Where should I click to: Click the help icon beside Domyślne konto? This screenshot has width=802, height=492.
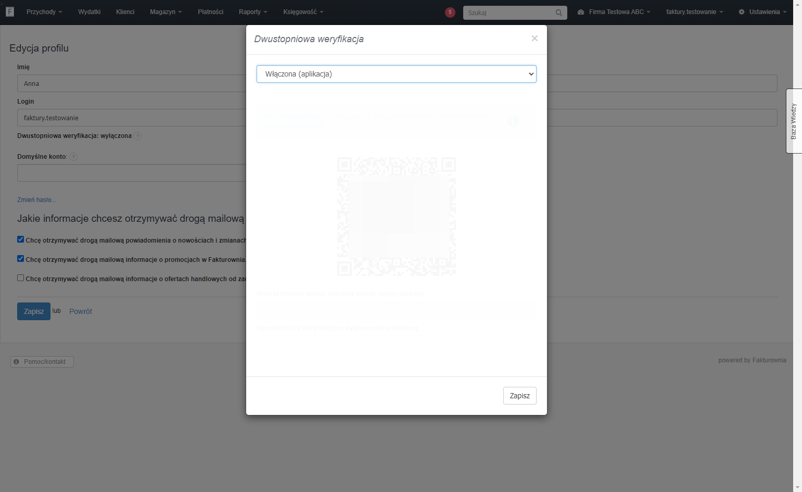click(73, 157)
